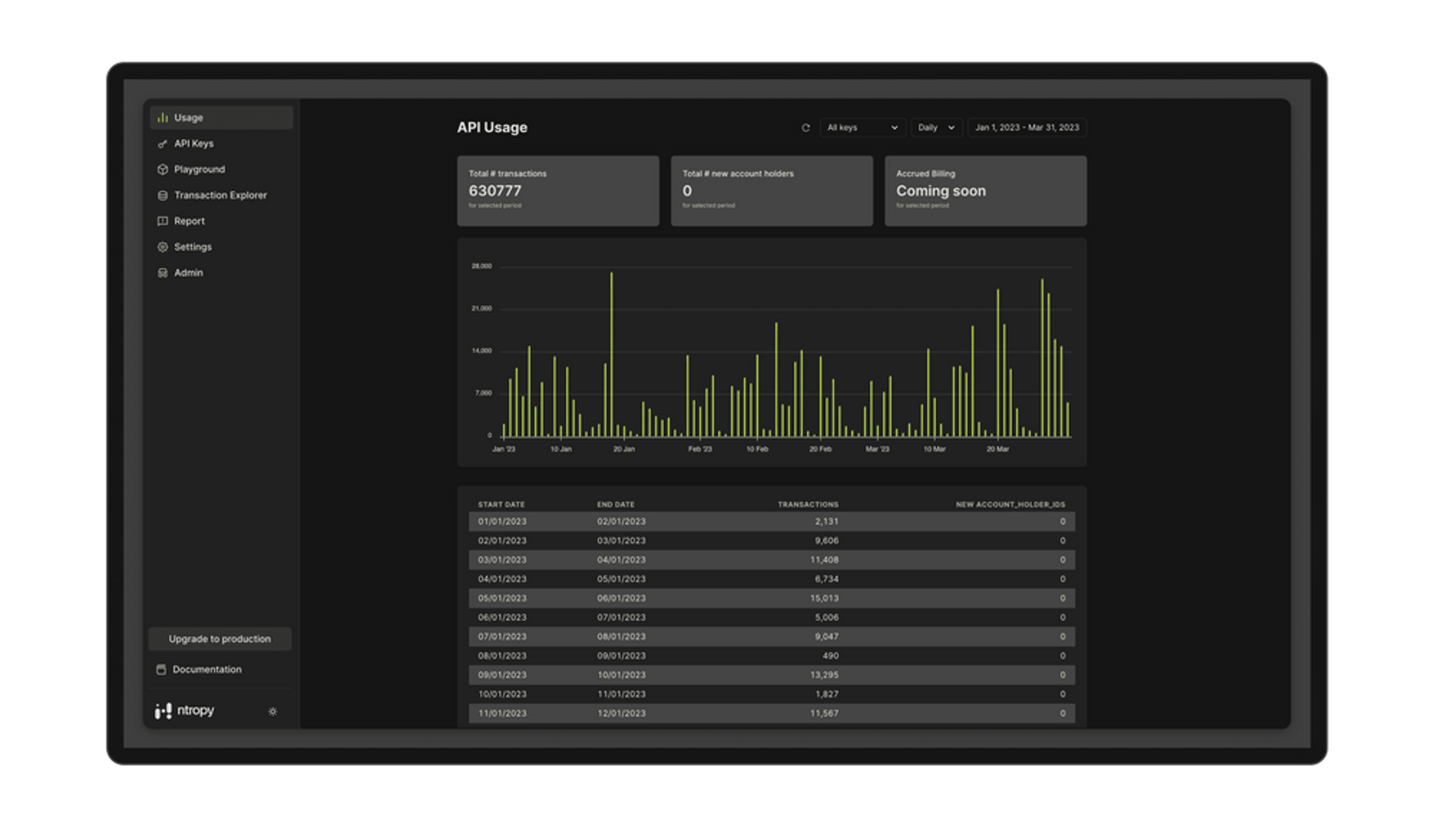Click the API Keys key icon
The width and height of the screenshot is (1433, 827).
162,144
